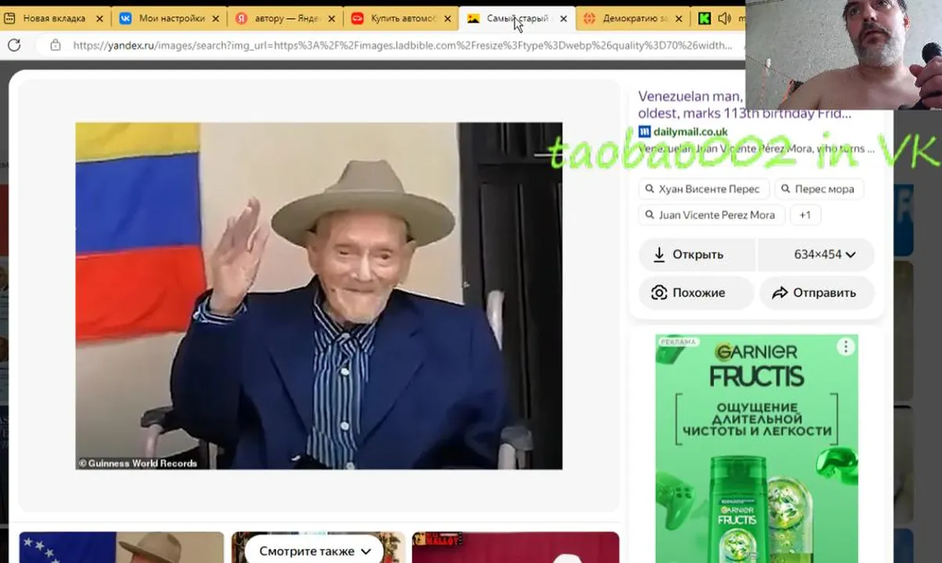This screenshot has height=563, width=942.
Task: Search tag Juan Vicente Perez Mora
Action: click(711, 214)
